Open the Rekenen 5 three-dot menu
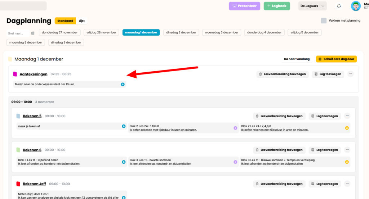The width and height of the screenshot is (369, 199). point(347,116)
